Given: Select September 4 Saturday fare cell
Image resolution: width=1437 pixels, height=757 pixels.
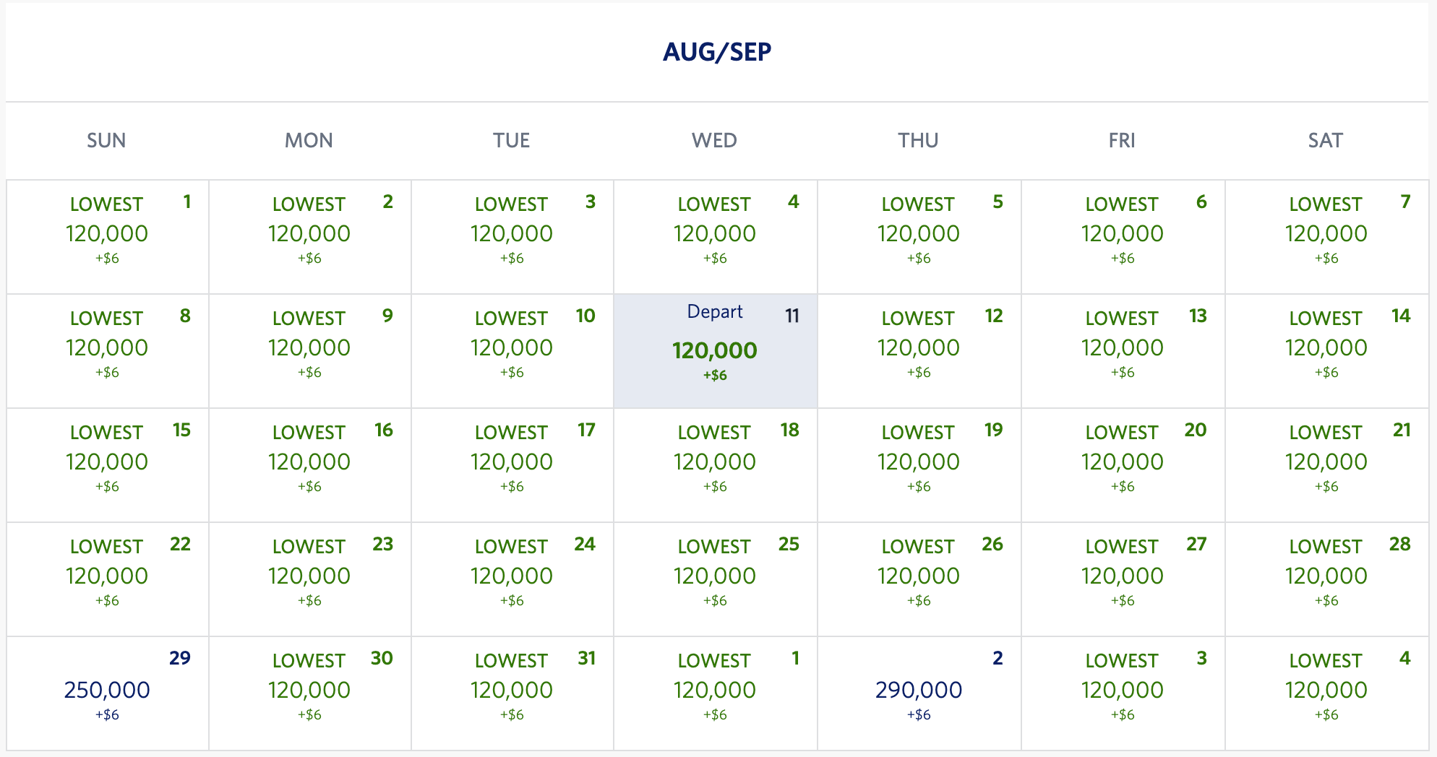Looking at the screenshot, I should pos(1326,691).
